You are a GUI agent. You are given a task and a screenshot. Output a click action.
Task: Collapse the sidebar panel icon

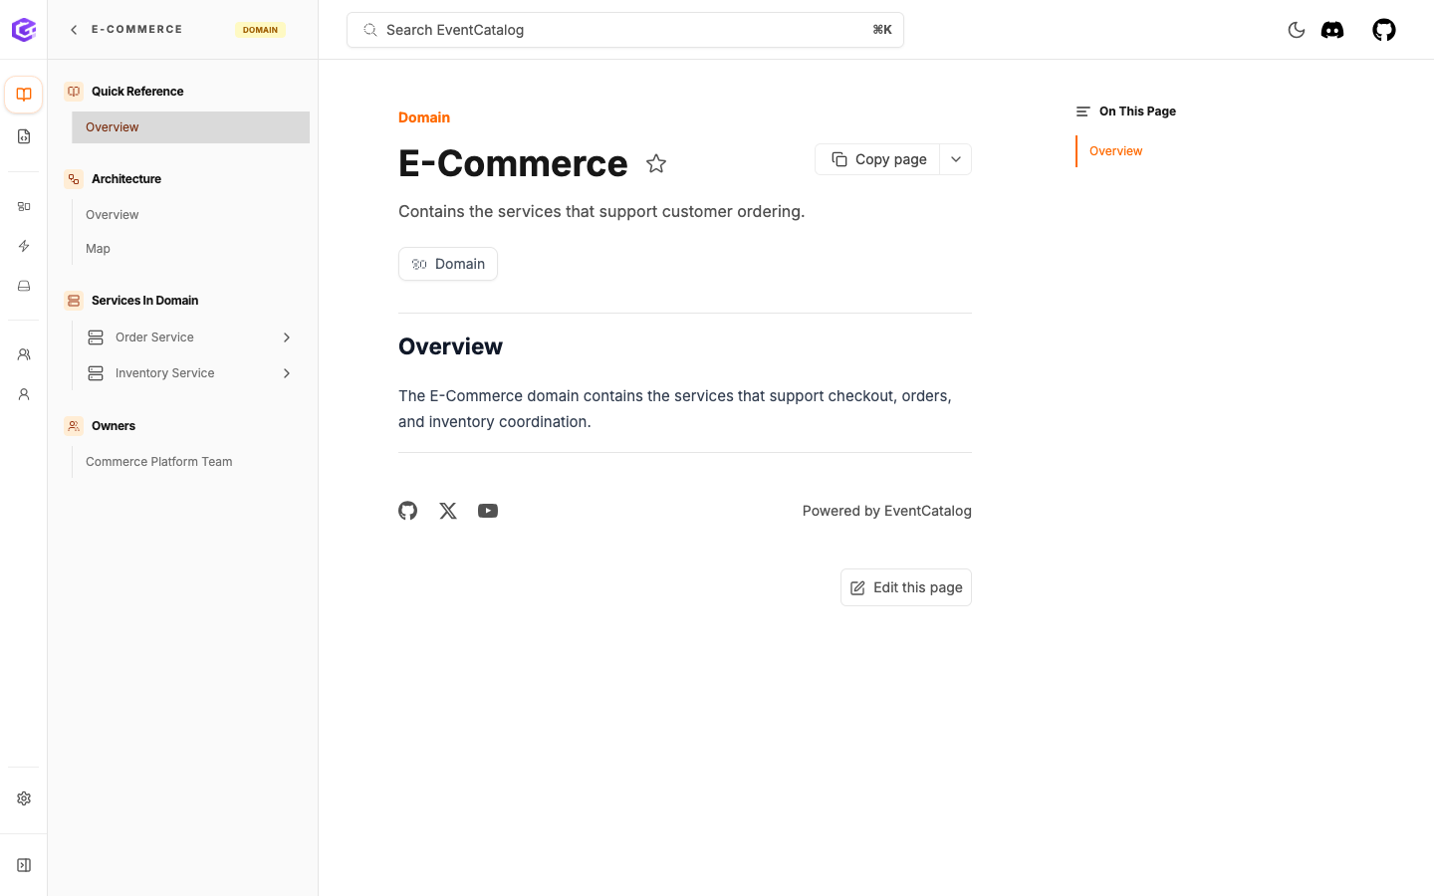pyautogui.click(x=24, y=865)
